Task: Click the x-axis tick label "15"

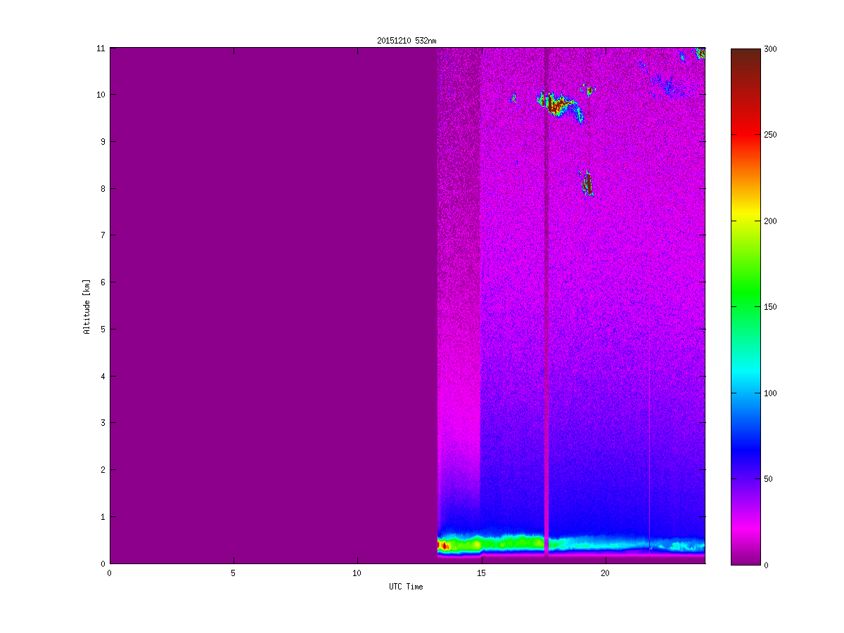Action: (x=481, y=573)
